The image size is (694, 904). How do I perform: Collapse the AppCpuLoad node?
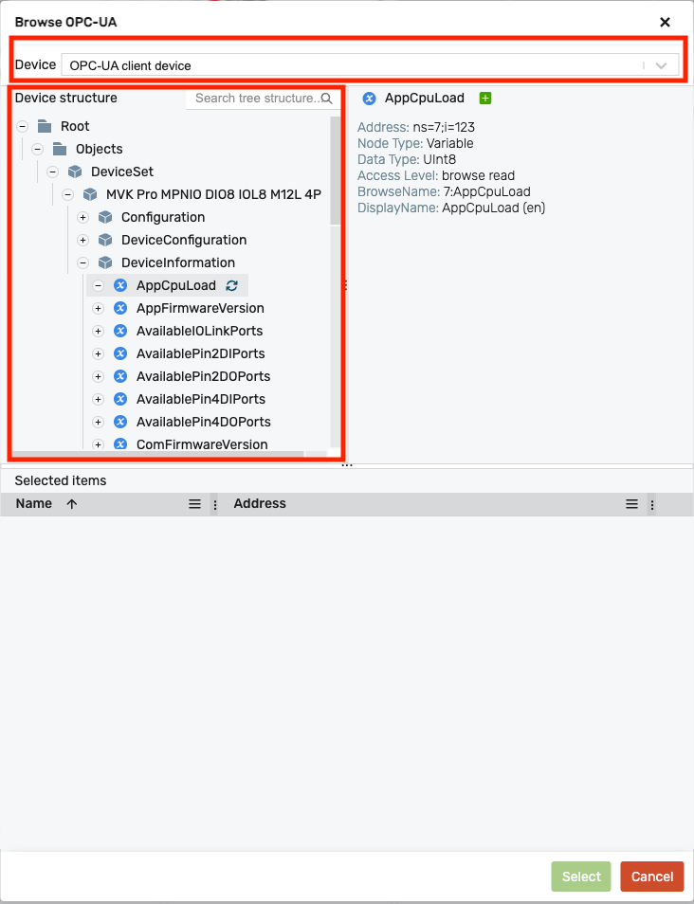tap(98, 285)
